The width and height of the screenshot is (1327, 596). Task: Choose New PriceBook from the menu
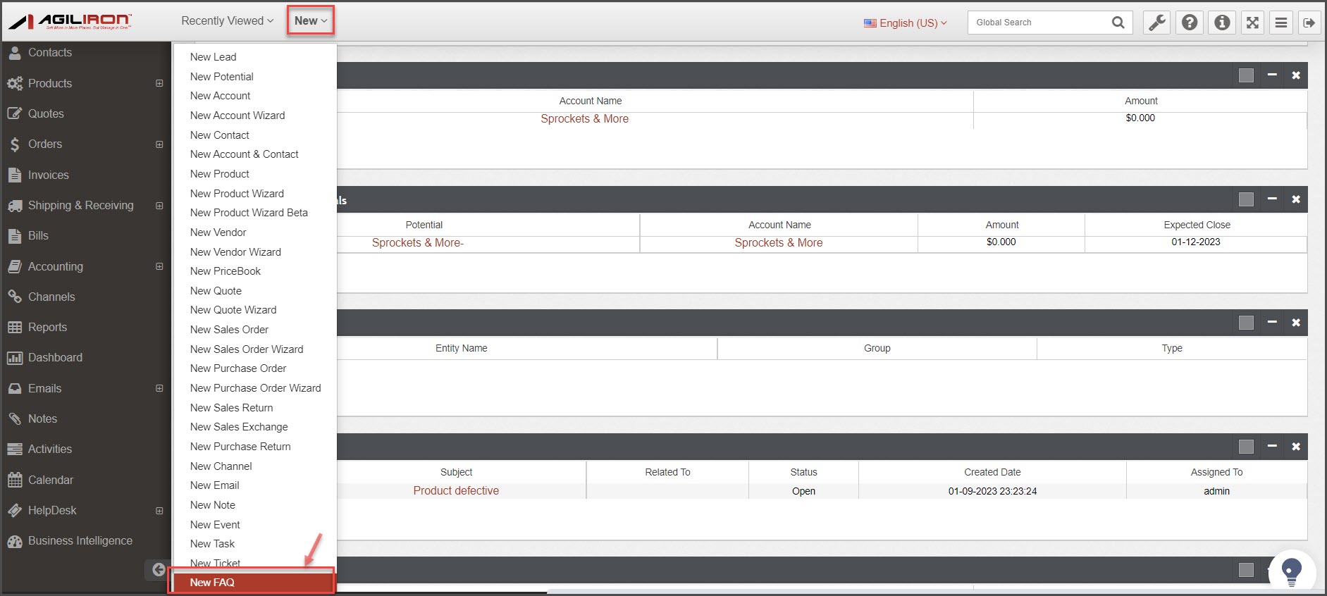click(x=226, y=271)
